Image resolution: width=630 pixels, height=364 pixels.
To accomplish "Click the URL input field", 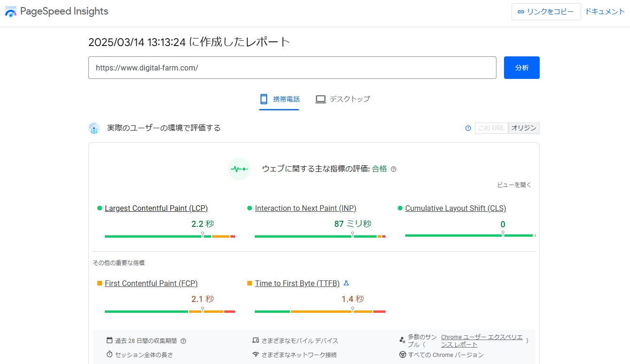I will (x=292, y=68).
